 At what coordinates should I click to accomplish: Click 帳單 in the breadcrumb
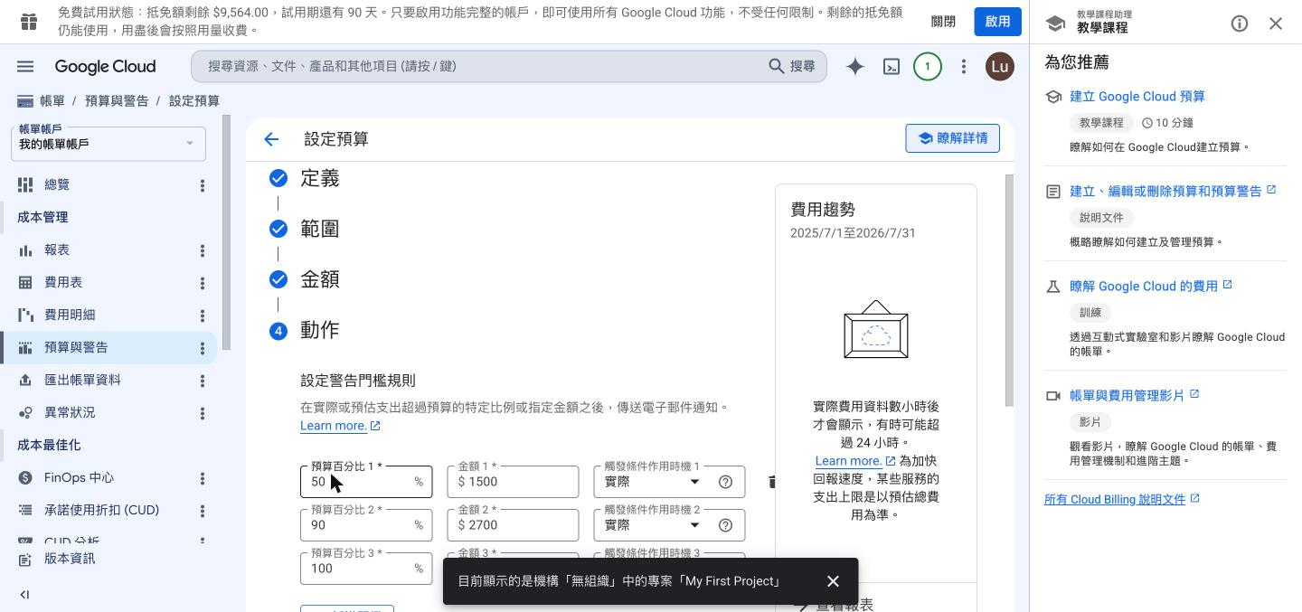(x=52, y=101)
